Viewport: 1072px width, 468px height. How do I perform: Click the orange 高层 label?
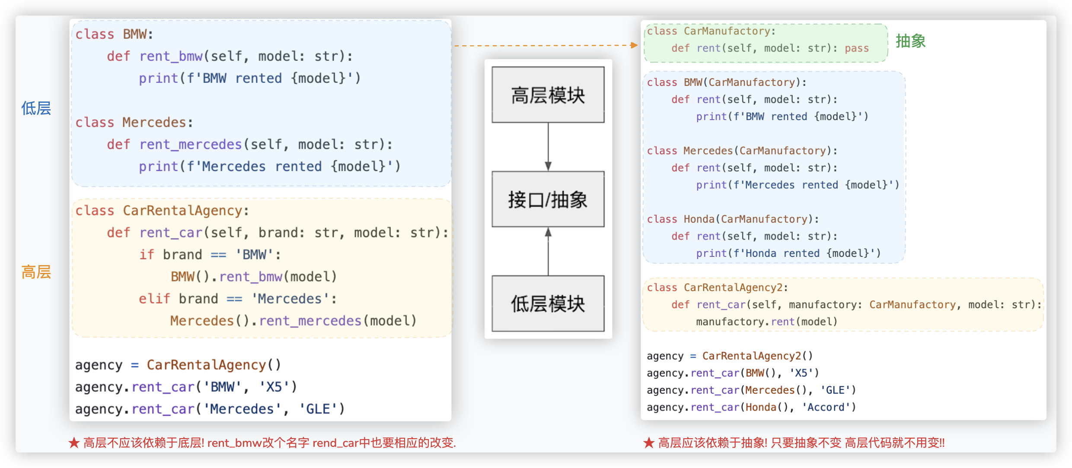pos(36,272)
